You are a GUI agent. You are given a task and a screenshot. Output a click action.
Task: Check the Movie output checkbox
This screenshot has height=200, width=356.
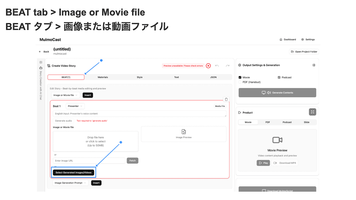coord(240,77)
